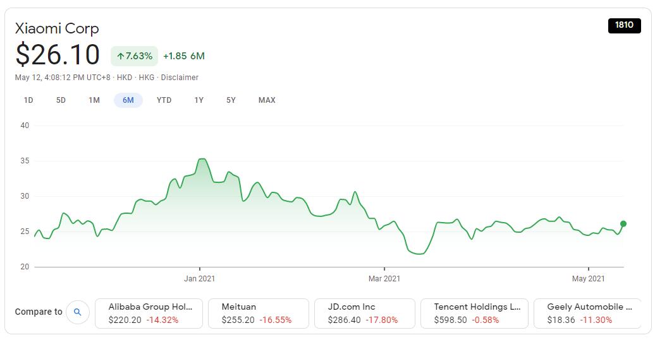Screen dimensions: 655x340
Task: Click the green up-arrow percentage badge
Action: [134, 56]
